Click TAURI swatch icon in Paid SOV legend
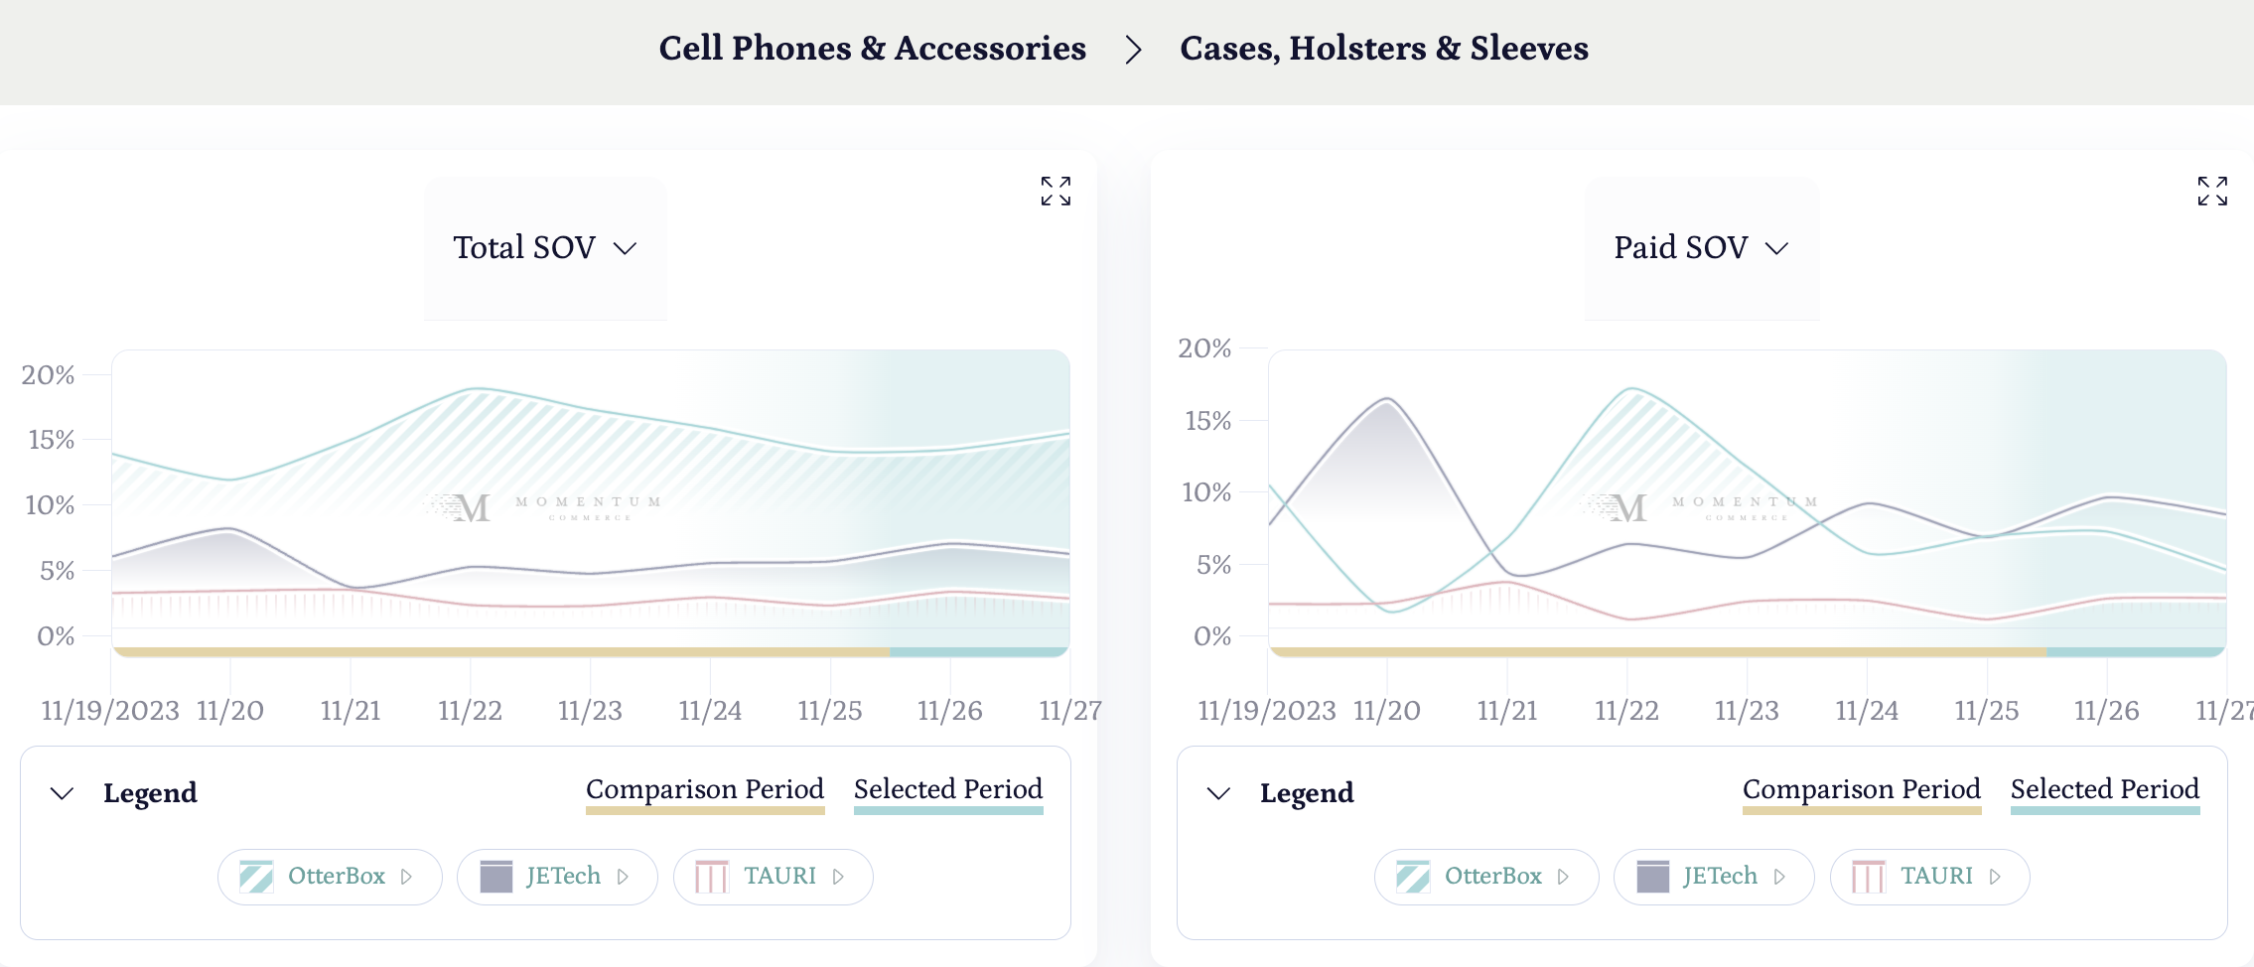Screen dimensions: 2254x967 pos(1869,877)
